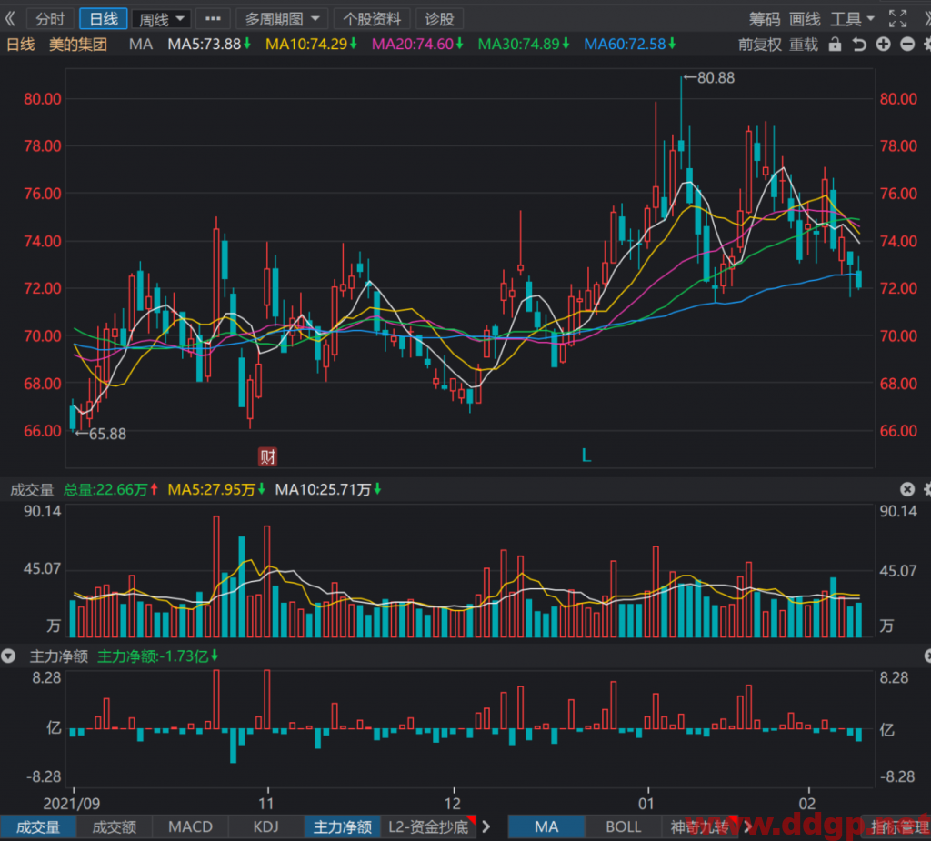Select the BOLL overlay tab
The width and height of the screenshot is (931, 841).
624,826
